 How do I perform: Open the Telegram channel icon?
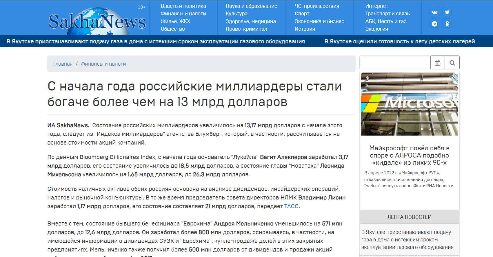point(434,23)
